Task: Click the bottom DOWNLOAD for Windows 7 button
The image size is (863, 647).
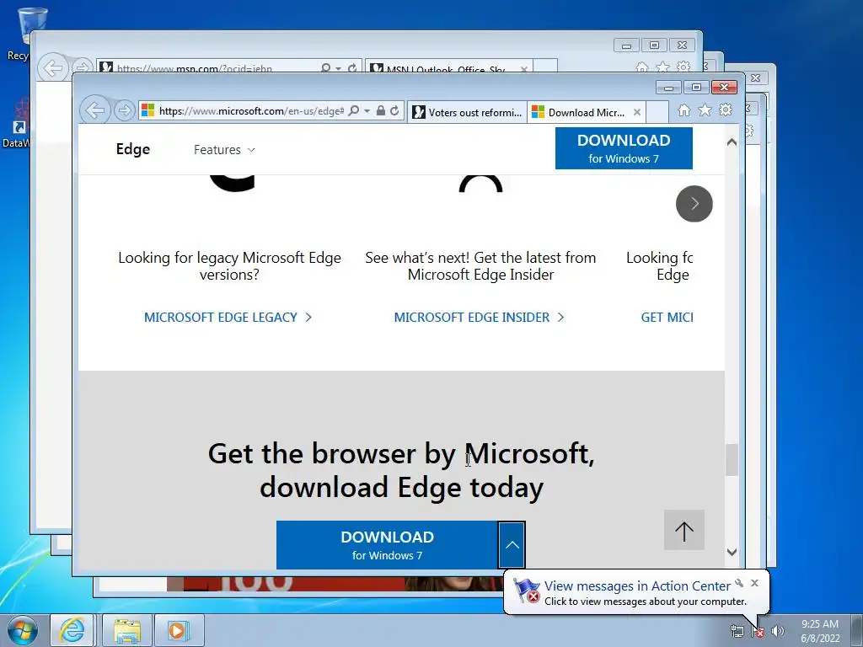Action: [387, 545]
